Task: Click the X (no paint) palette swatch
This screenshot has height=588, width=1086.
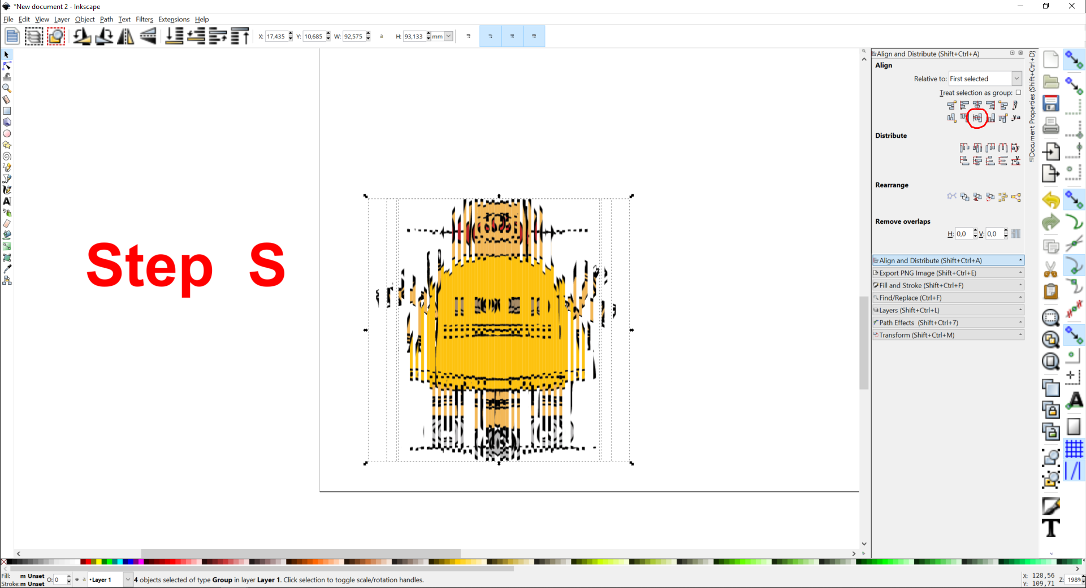Action: click(3, 561)
